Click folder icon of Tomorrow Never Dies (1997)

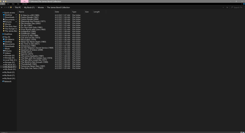(x=20, y=66)
